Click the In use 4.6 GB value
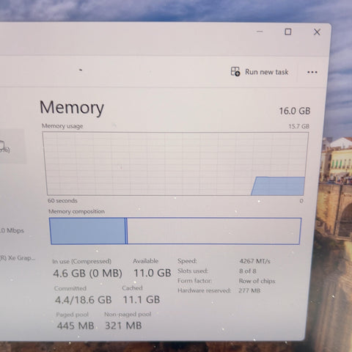 pos(87,273)
